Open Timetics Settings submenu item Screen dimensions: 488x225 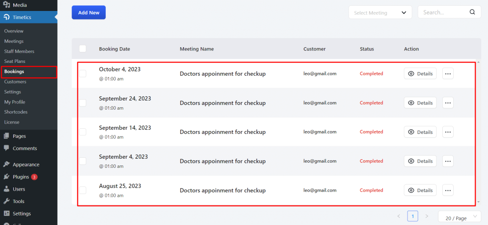point(12,92)
